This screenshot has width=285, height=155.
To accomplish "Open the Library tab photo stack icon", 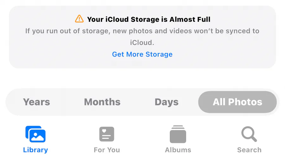I will point(35,134).
